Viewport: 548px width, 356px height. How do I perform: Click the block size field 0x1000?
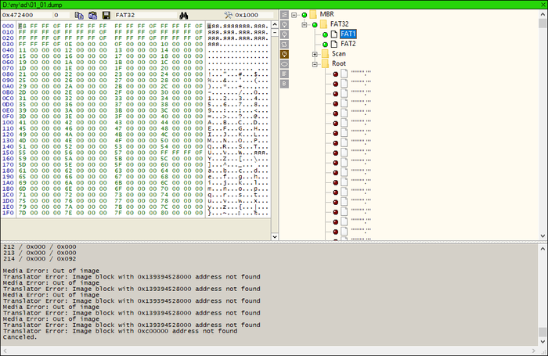tap(249, 15)
